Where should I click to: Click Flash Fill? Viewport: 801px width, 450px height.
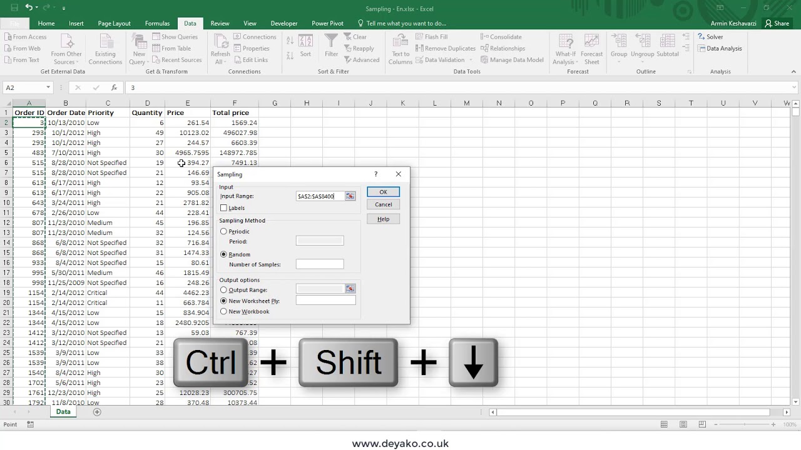tap(431, 37)
